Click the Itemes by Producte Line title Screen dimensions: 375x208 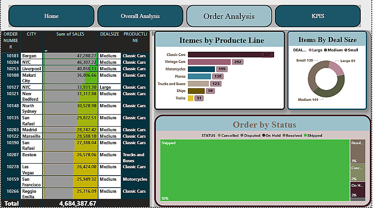221,40
